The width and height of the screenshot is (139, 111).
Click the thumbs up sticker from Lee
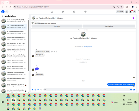pyautogui.click(x=37, y=69)
